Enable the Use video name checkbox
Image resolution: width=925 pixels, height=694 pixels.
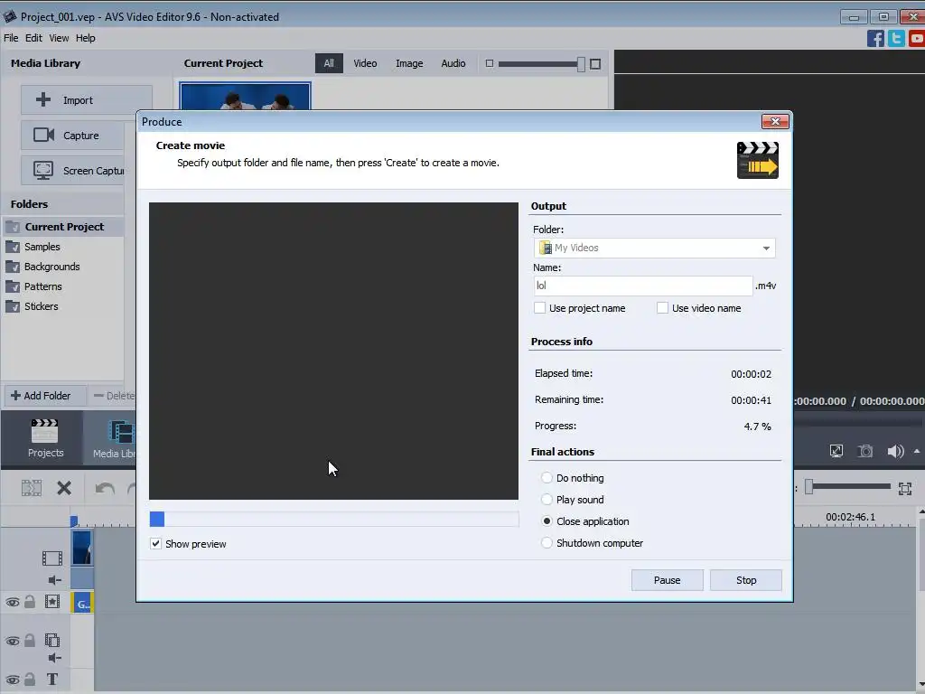[x=662, y=307]
